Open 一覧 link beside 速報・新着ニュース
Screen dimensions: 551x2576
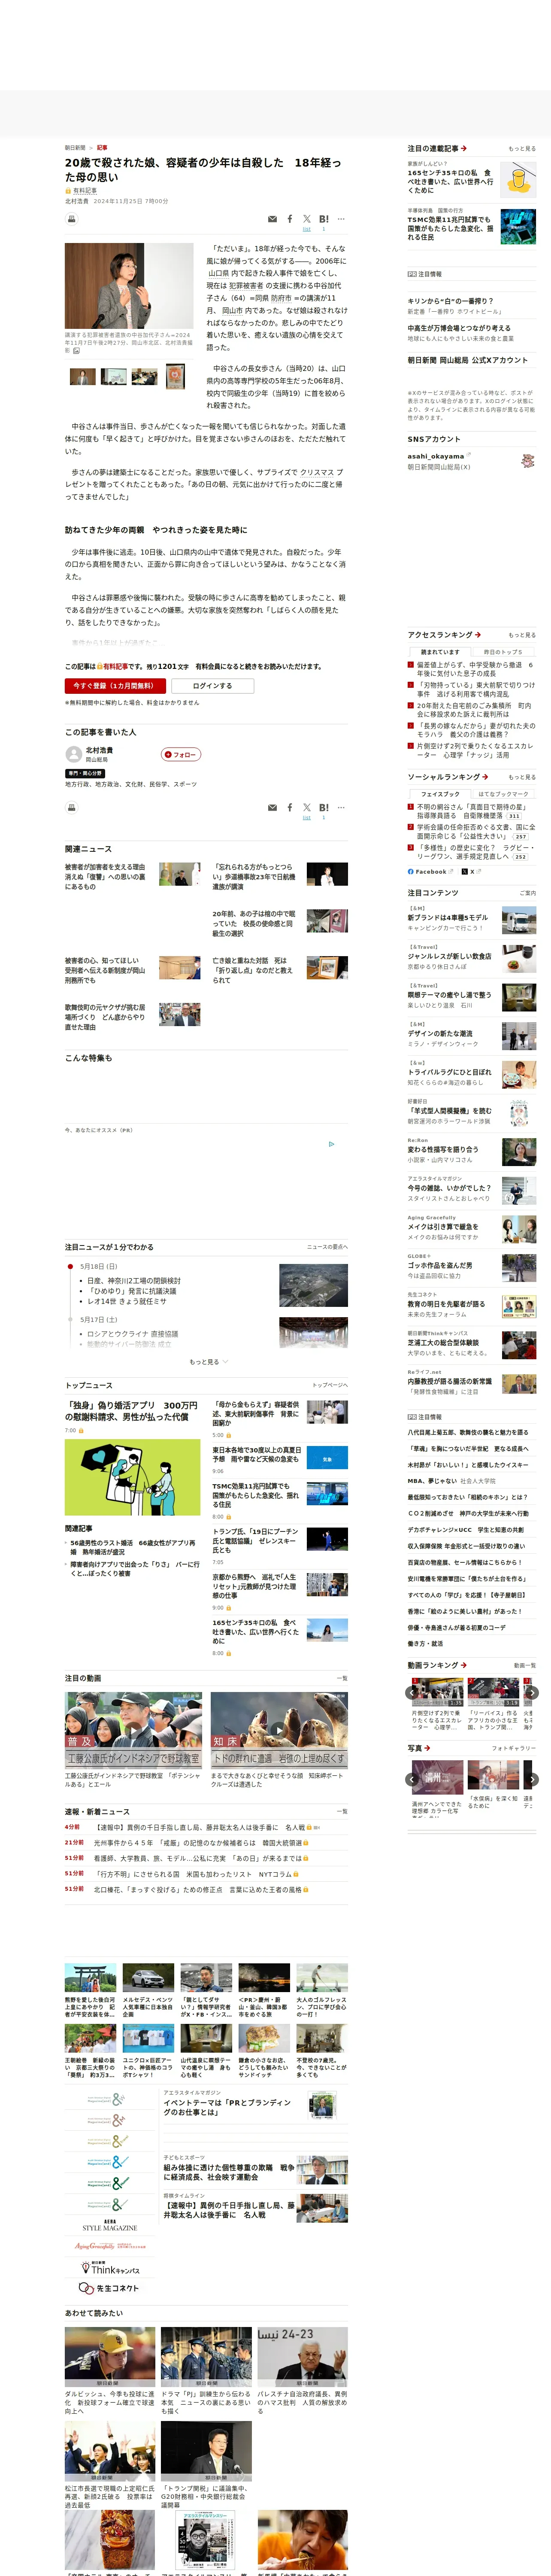[x=342, y=1811]
